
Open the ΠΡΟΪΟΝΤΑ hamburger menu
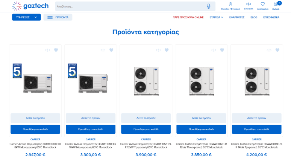point(58,17)
